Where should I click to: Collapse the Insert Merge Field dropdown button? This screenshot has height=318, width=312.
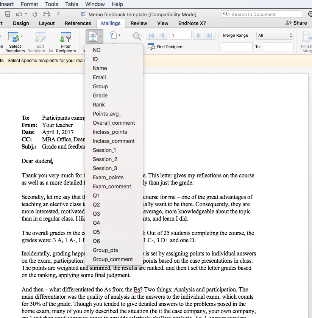pyautogui.click(x=95, y=37)
